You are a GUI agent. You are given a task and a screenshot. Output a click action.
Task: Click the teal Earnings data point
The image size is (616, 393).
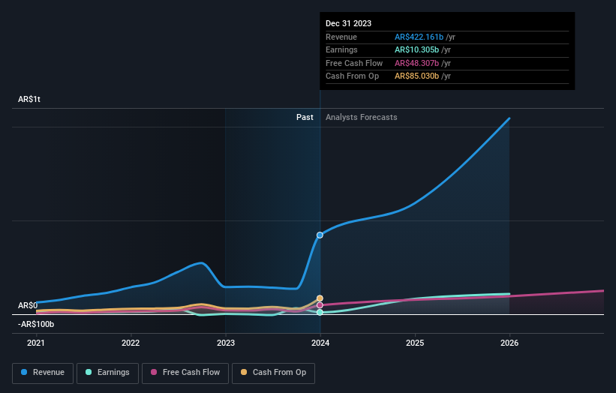[x=320, y=312]
